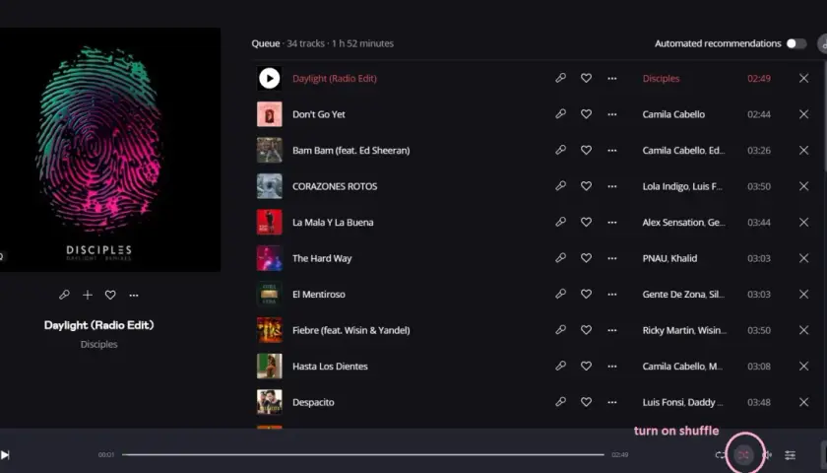Add El Mentiroso to favorites
Viewport: 827px width, 473px height.
click(x=586, y=294)
